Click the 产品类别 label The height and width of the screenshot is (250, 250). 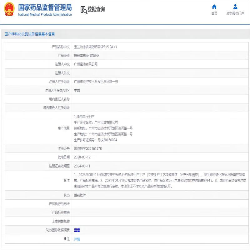tap(64, 56)
